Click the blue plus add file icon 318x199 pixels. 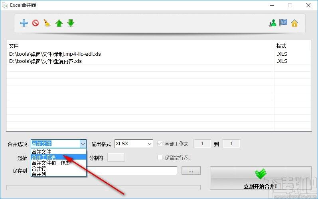point(24,23)
